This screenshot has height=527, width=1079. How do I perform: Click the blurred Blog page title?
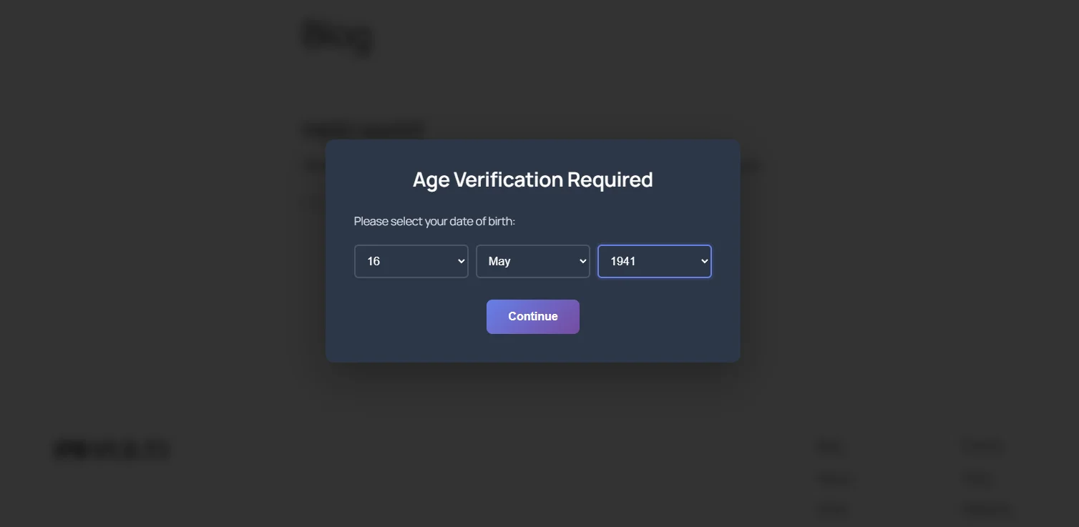pyautogui.click(x=338, y=36)
